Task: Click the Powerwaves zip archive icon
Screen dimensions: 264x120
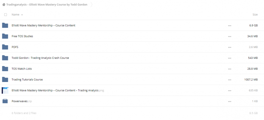Action: click(5, 101)
